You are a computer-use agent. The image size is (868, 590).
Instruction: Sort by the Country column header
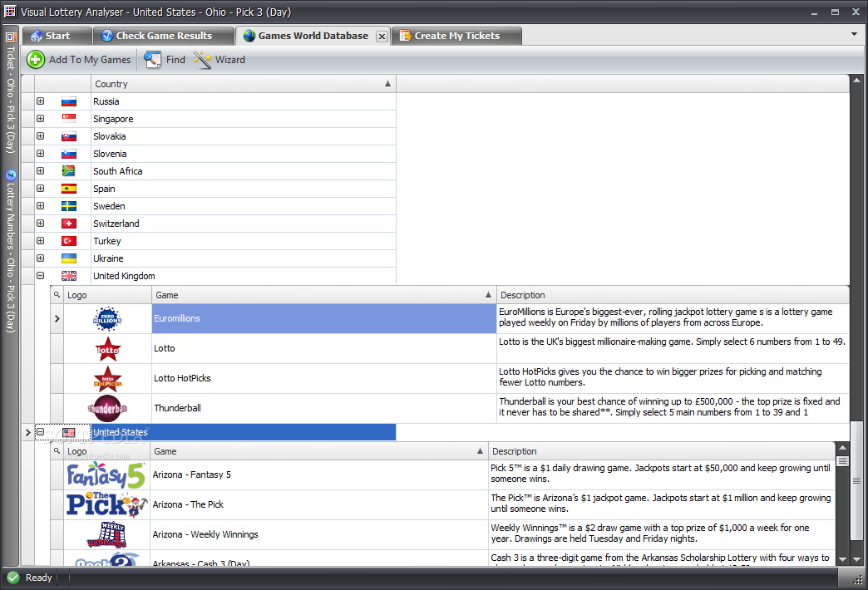(243, 84)
